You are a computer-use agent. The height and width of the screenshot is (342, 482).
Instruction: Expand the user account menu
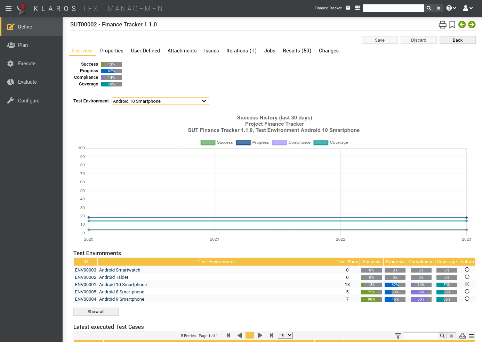468,8
